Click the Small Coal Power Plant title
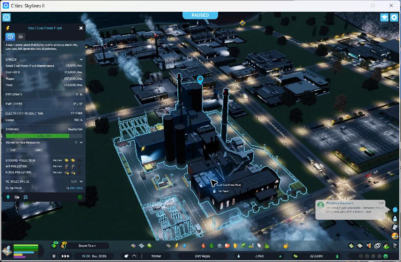Screen dimensions: 401x262 click(45, 28)
